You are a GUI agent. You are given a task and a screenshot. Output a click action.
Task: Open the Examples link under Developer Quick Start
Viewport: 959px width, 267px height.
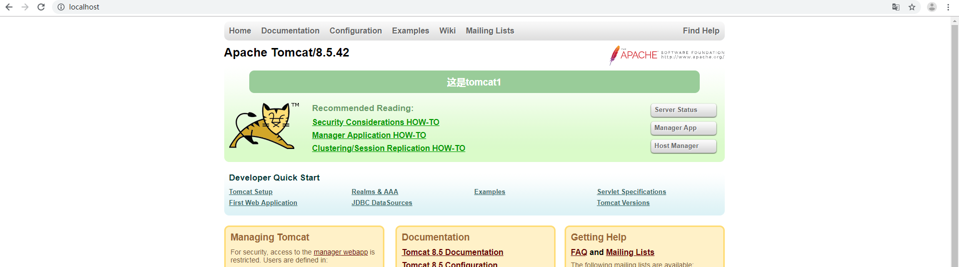(x=490, y=191)
